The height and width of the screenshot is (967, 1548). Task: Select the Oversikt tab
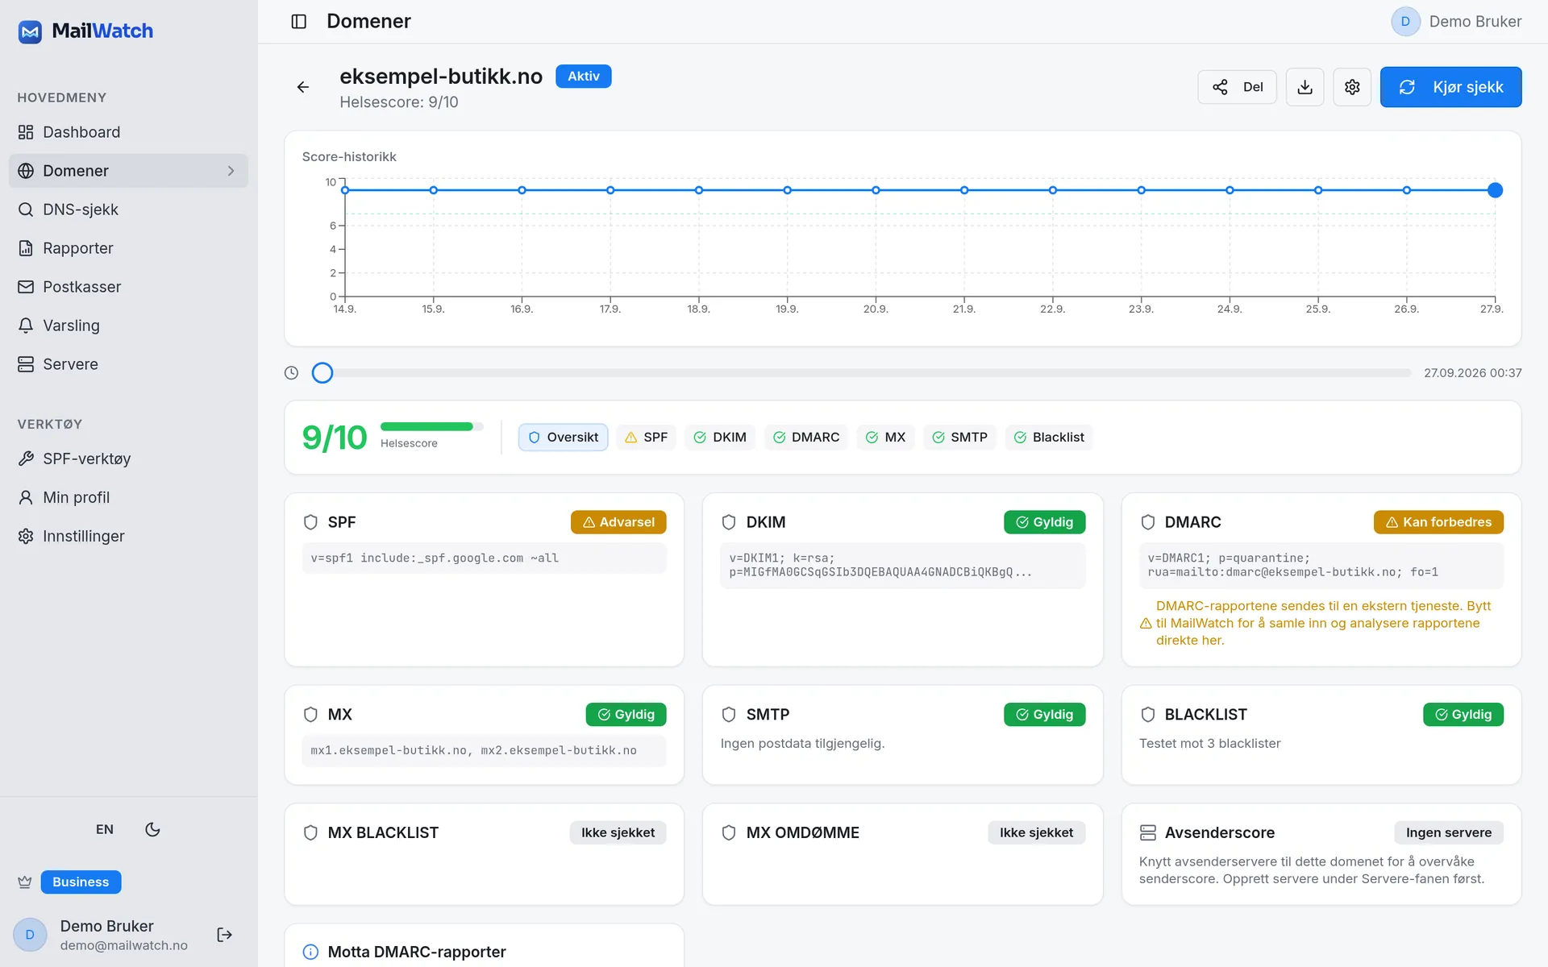pos(563,438)
